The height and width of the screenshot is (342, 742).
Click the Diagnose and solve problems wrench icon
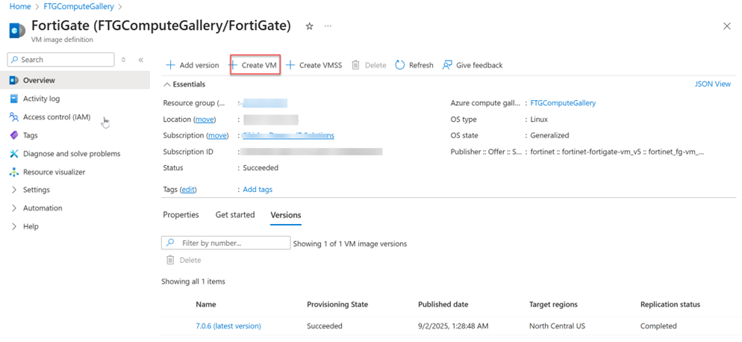(14, 154)
